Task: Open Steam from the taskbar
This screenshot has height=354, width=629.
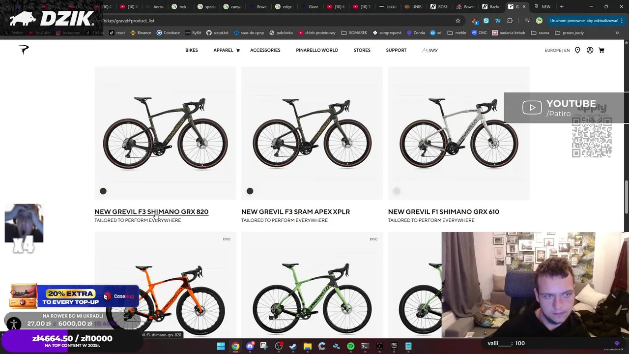Action: point(293,346)
